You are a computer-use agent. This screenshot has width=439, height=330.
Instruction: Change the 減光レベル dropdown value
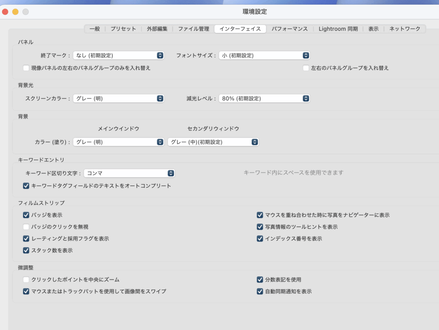point(264,98)
